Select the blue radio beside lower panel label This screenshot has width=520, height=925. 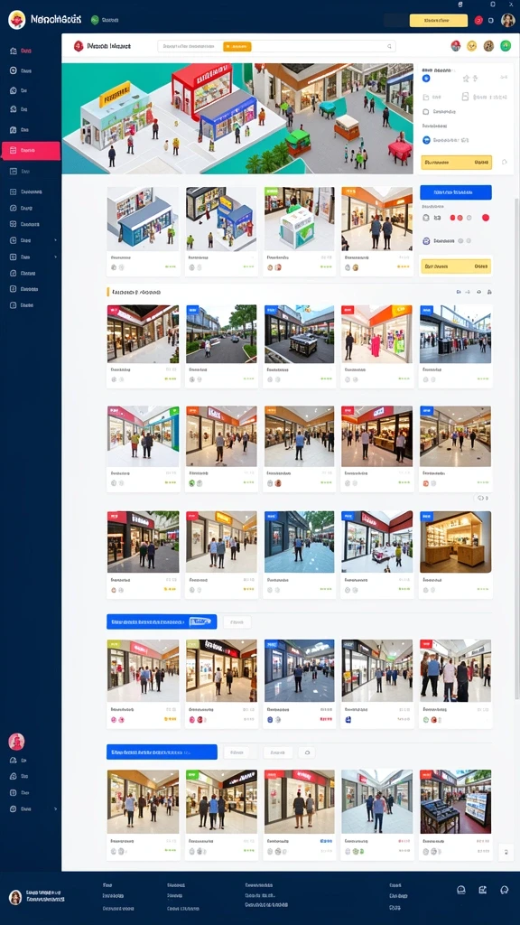click(x=426, y=140)
